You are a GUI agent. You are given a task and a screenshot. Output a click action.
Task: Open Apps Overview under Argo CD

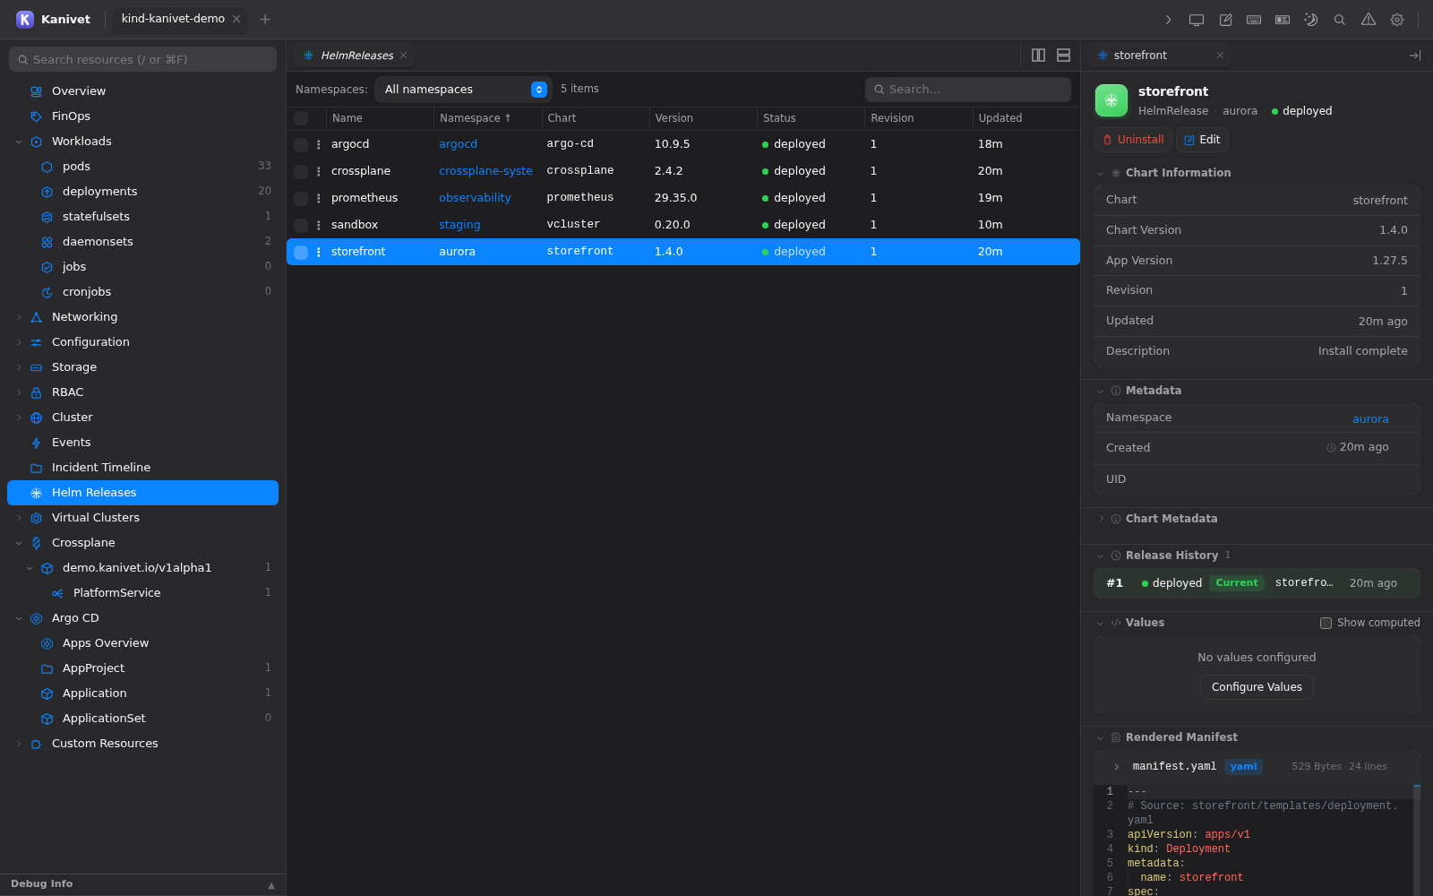(142, 643)
